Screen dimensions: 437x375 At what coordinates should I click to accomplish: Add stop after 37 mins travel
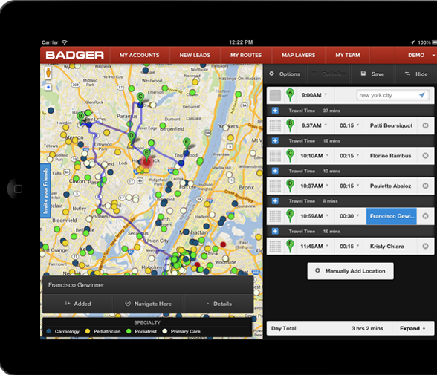coord(275,111)
